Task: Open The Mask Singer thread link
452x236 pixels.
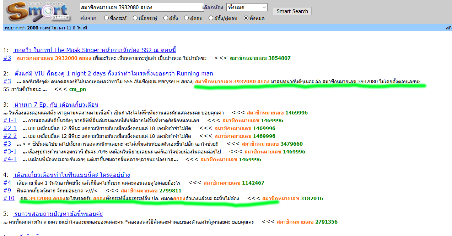Action: (94, 50)
